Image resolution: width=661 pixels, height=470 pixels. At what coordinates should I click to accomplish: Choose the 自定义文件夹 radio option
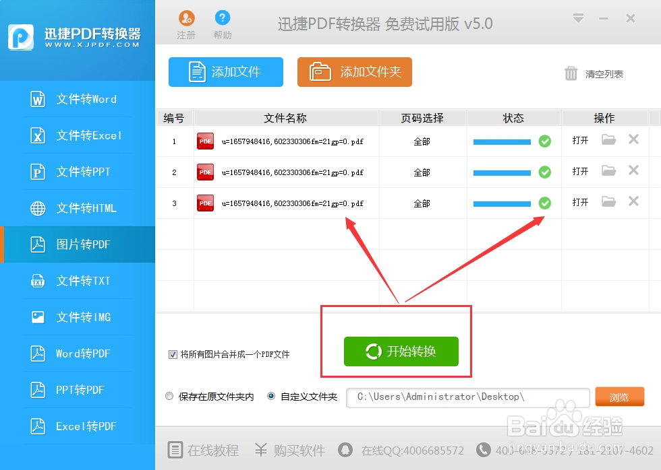click(271, 397)
